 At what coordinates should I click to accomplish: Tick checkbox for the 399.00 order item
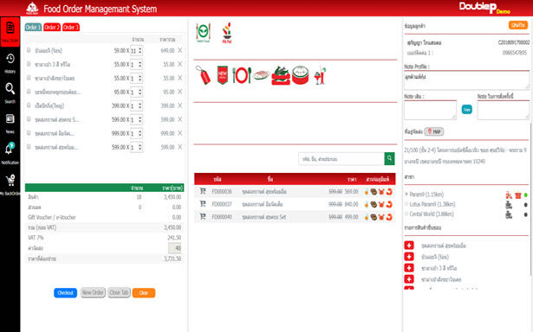tap(29, 105)
